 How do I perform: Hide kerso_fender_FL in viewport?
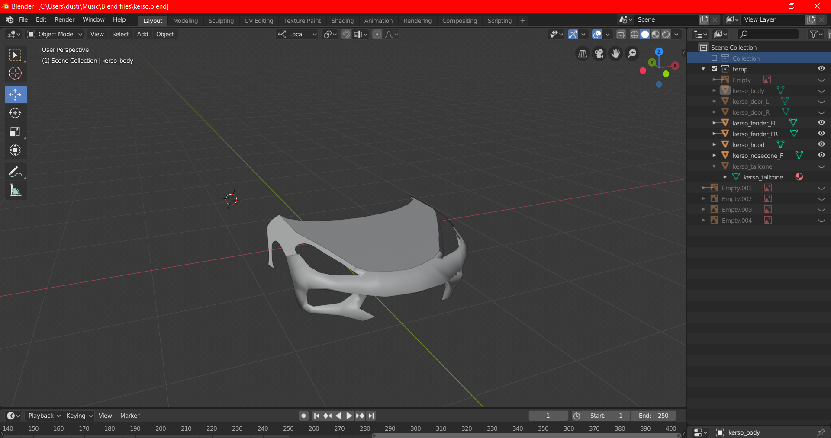point(821,123)
